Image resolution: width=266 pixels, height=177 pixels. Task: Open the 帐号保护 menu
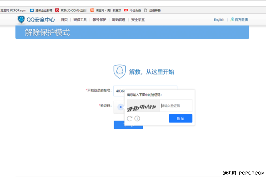click(99, 20)
